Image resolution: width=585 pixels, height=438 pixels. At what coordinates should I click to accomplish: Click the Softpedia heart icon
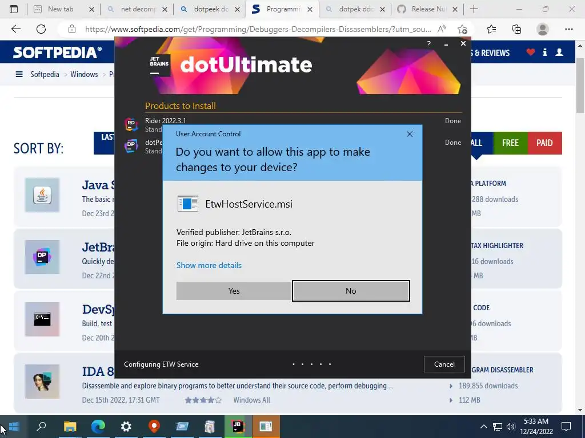pyautogui.click(x=531, y=52)
